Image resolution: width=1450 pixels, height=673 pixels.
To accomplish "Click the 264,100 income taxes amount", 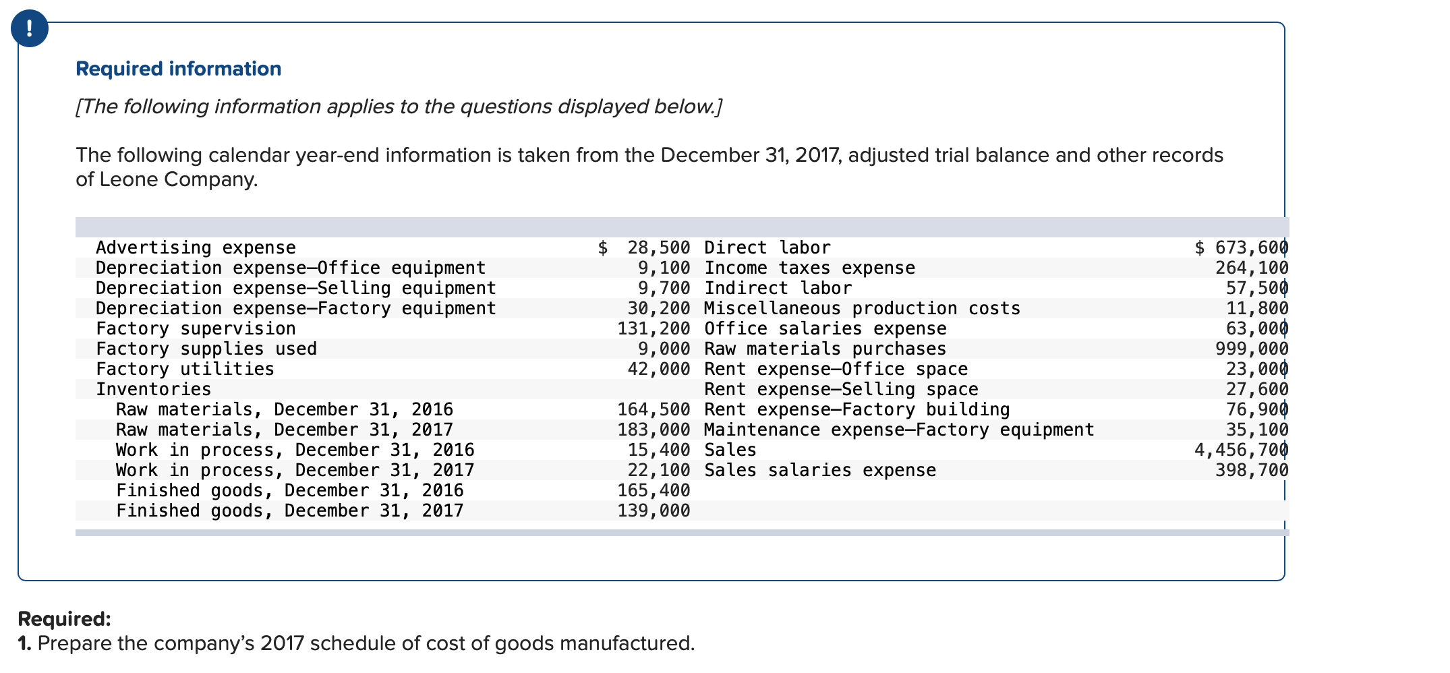I will coord(1252,268).
